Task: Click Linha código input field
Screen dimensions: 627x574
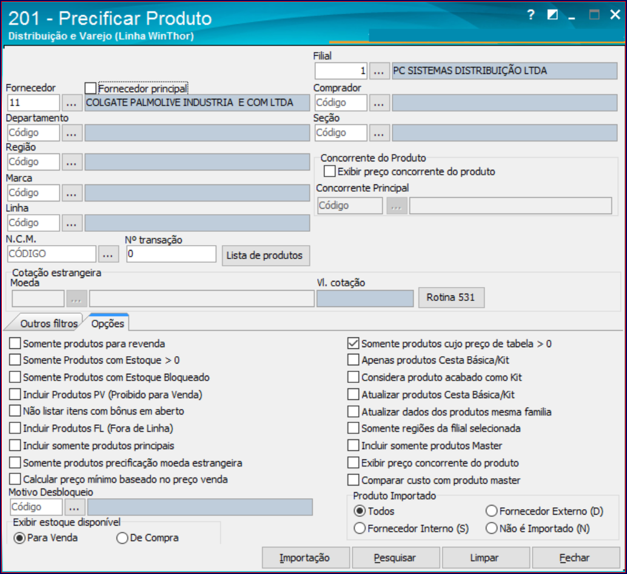Action: click(33, 223)
